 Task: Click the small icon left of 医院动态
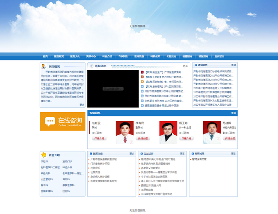92,66
